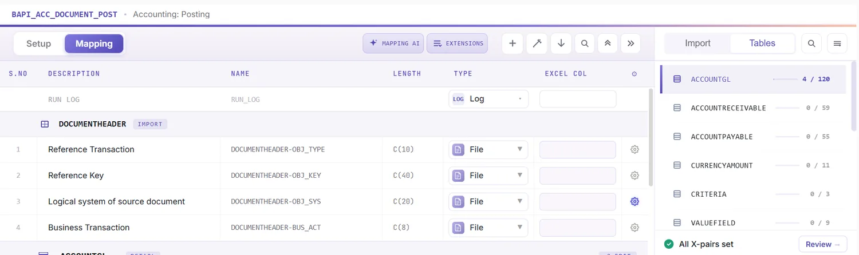Click the Review button
The height and width of the screenshot is (255, 859).
tap(823, 244)
